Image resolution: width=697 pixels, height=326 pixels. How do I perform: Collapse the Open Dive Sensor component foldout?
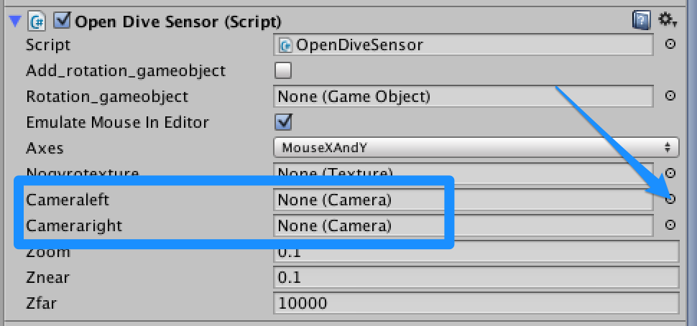point(15,21)
